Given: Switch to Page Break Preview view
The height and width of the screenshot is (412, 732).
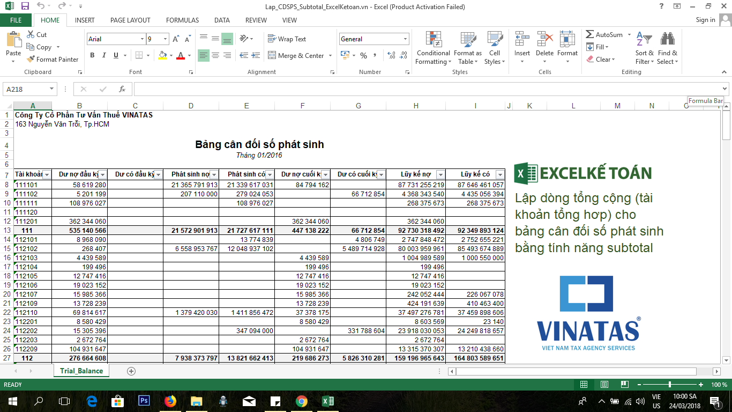Looking at the screenshot, I should (x=624, y=385).
